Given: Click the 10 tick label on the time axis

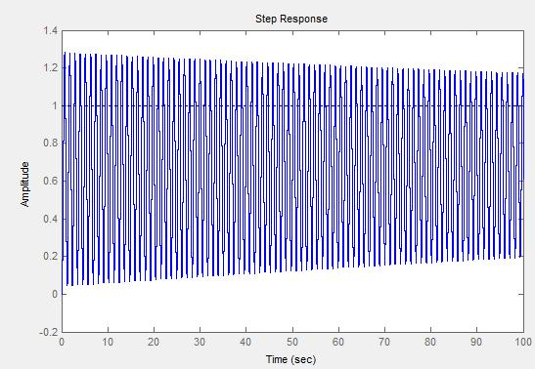Looking at the screenshot, I should [x=108, y=342].
